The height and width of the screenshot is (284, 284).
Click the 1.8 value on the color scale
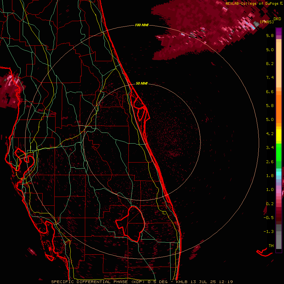coord(270,176)
